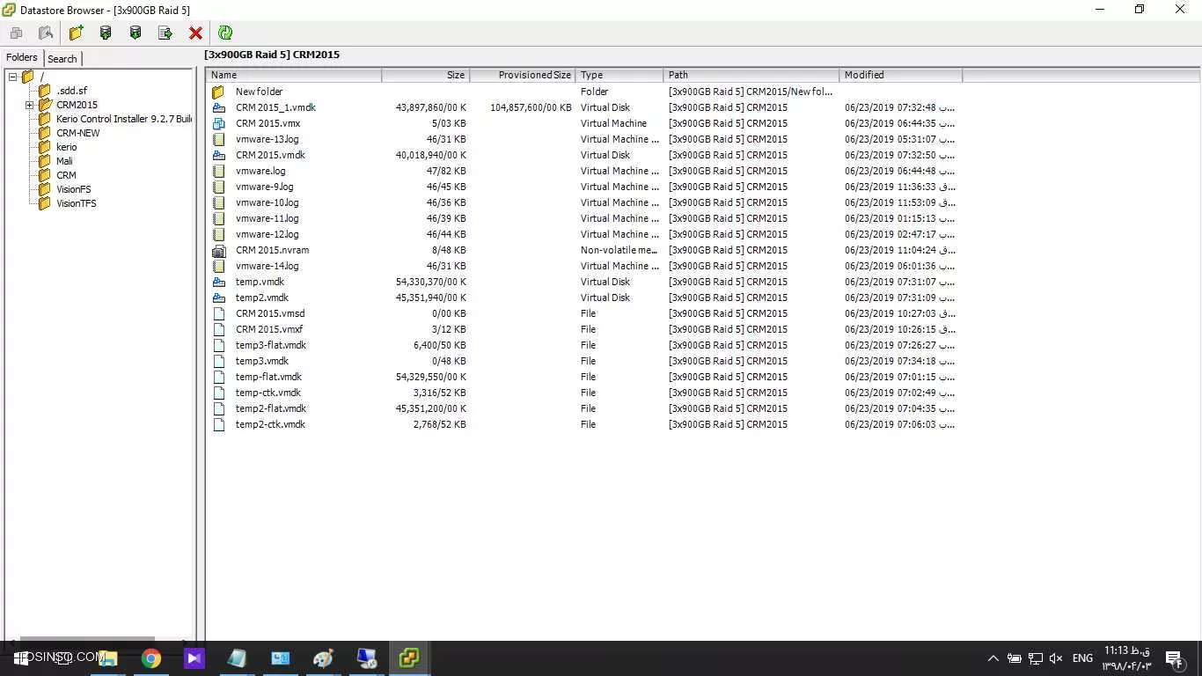Open the Paint app from taskbar
The image size is (1202, 676).
[x=324, y=658]
